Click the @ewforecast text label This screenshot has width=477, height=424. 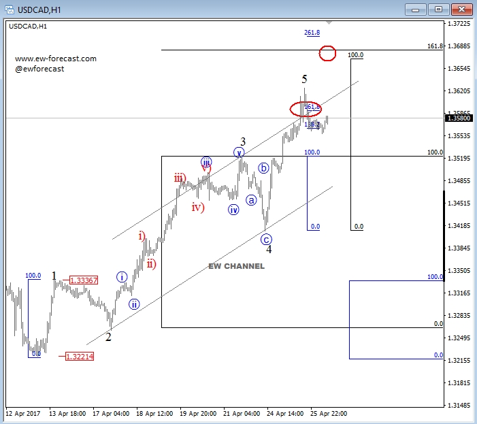point(39,69)
